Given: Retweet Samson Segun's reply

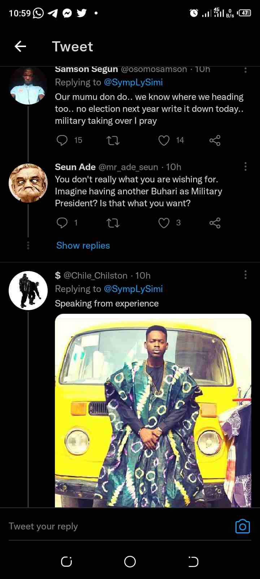Looking at the screenshot, I should coord(113,140).
